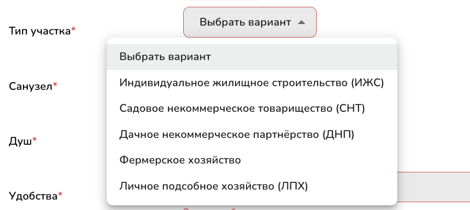Viewport: 470px width, 210px height.
Task: Click the red asterisk beside Удобства
Action: 60,195
